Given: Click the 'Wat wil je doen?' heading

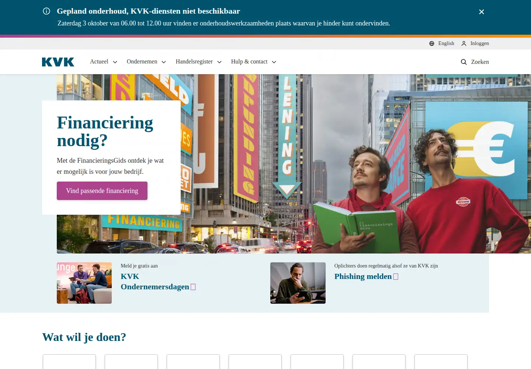Looking at the screenshot, I should (84, 337).
